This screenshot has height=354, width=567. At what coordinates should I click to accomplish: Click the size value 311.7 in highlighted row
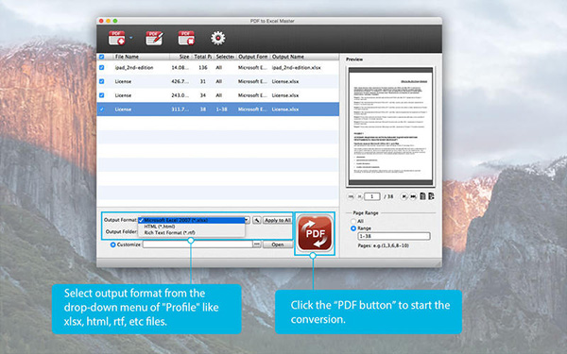point(180,110)
